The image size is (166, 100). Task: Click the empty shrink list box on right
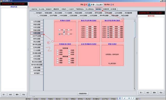click(151, 53)
